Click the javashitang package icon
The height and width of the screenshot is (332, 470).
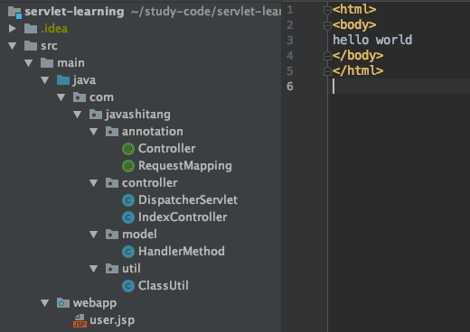(96, 115)
